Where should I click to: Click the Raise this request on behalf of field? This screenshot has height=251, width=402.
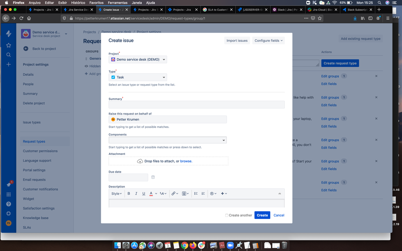pyautogui.click(x=168, y=119)
